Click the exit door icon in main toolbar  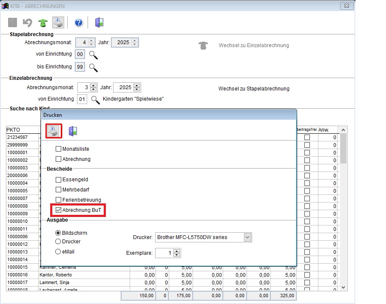[x=99, y=23]
